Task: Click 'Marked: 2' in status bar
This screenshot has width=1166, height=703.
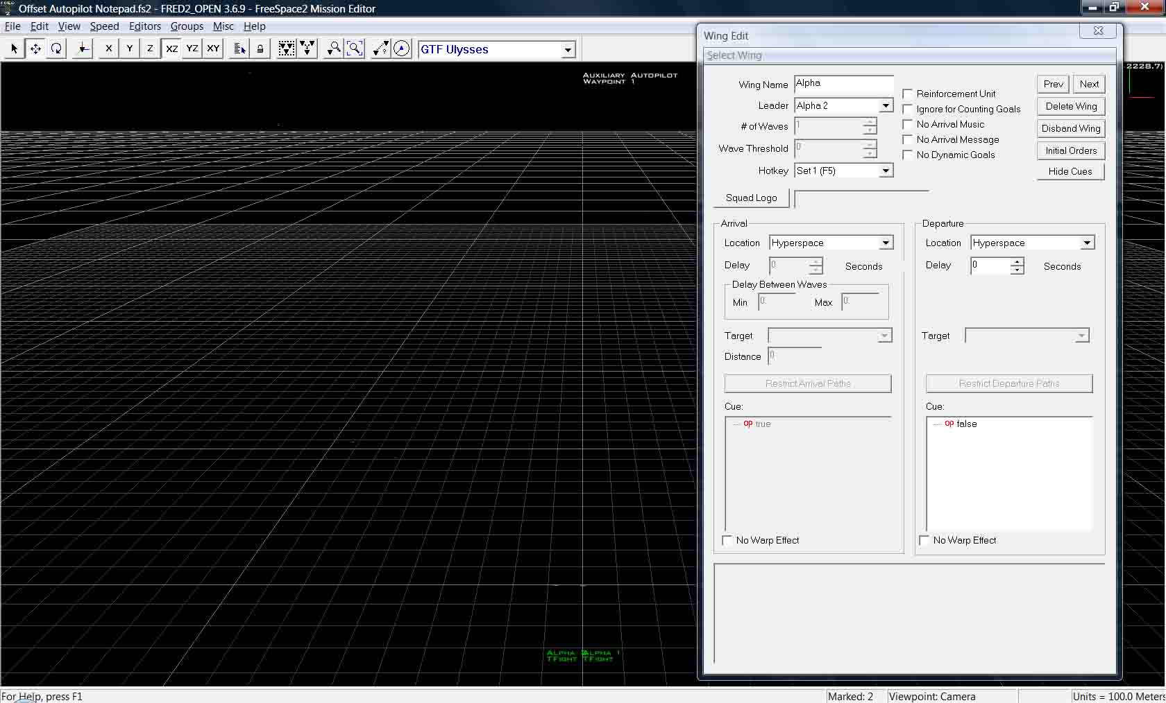Action: (850, 696)
